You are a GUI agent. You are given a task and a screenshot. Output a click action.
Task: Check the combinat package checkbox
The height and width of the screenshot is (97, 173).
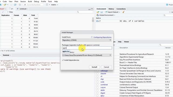pos(97,85)
